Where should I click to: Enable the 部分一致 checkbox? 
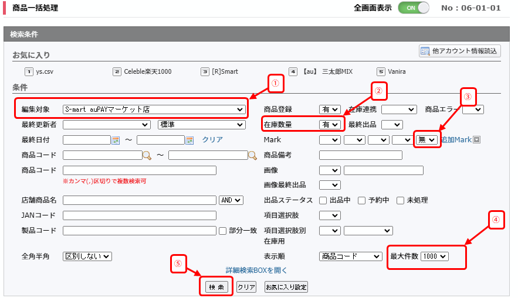222,231
